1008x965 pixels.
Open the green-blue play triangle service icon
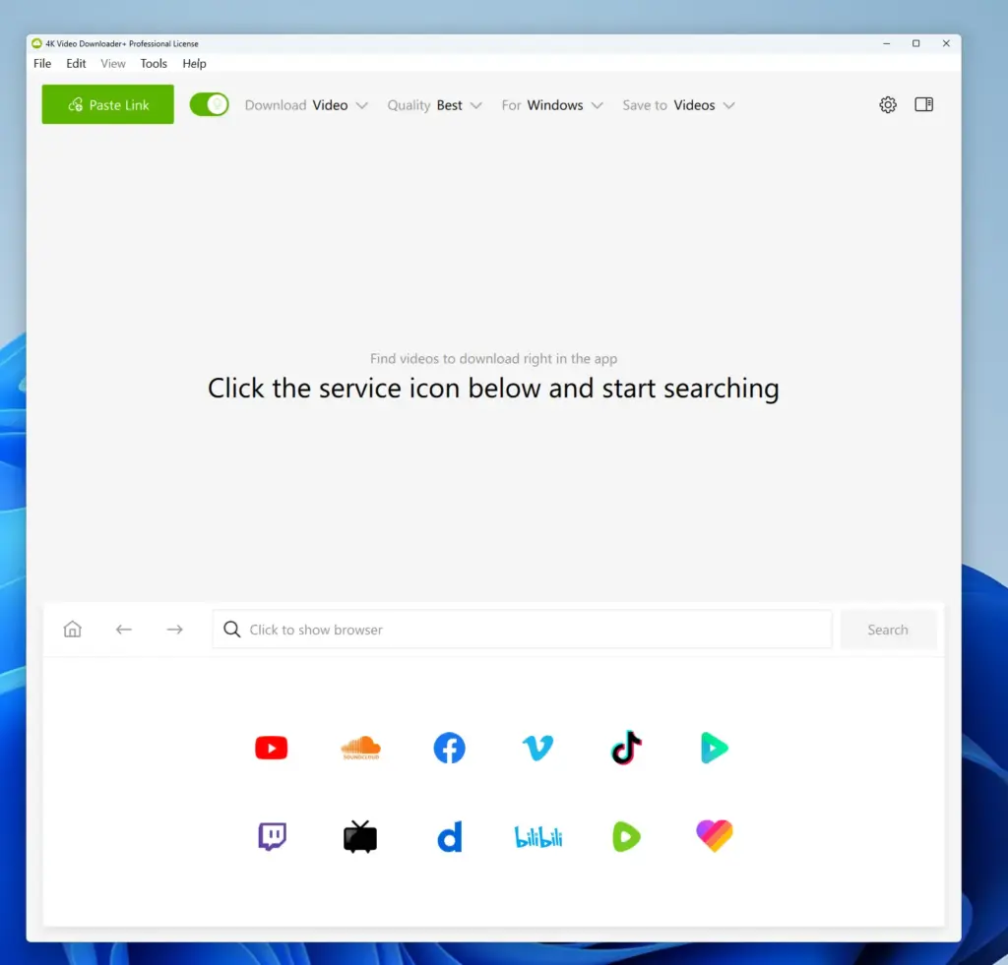tap(715, 748)
